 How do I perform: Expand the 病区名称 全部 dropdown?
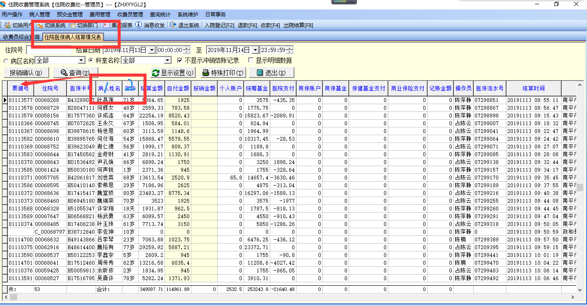point(81,61)
